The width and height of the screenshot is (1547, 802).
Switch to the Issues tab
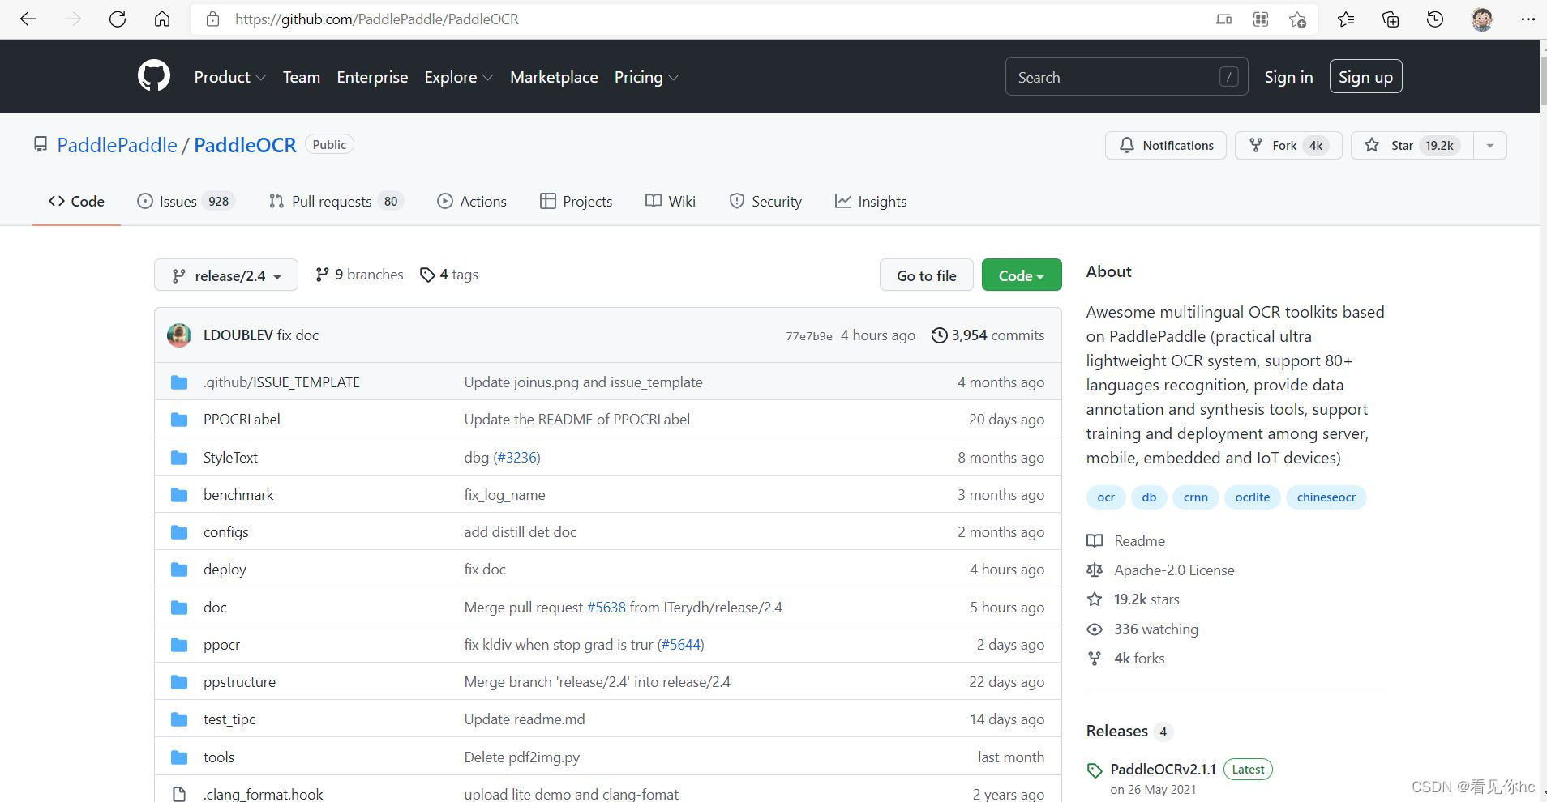pos(186,202)
